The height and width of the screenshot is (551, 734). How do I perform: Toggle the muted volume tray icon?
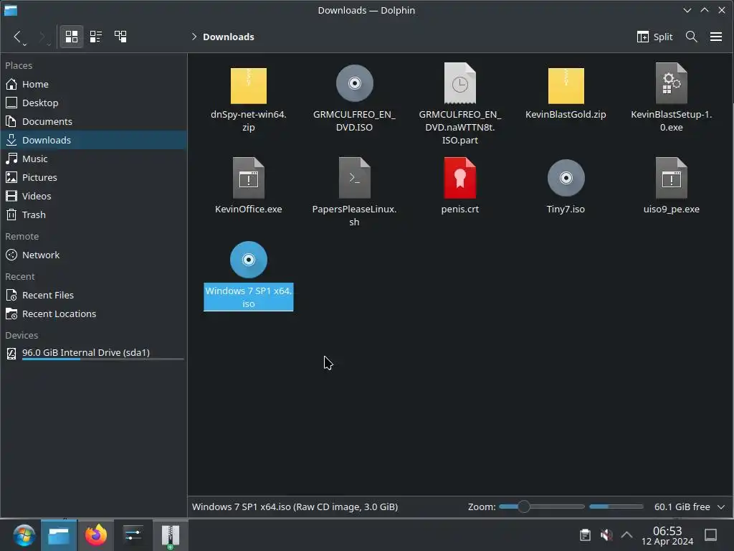click(x=606, y=535)
